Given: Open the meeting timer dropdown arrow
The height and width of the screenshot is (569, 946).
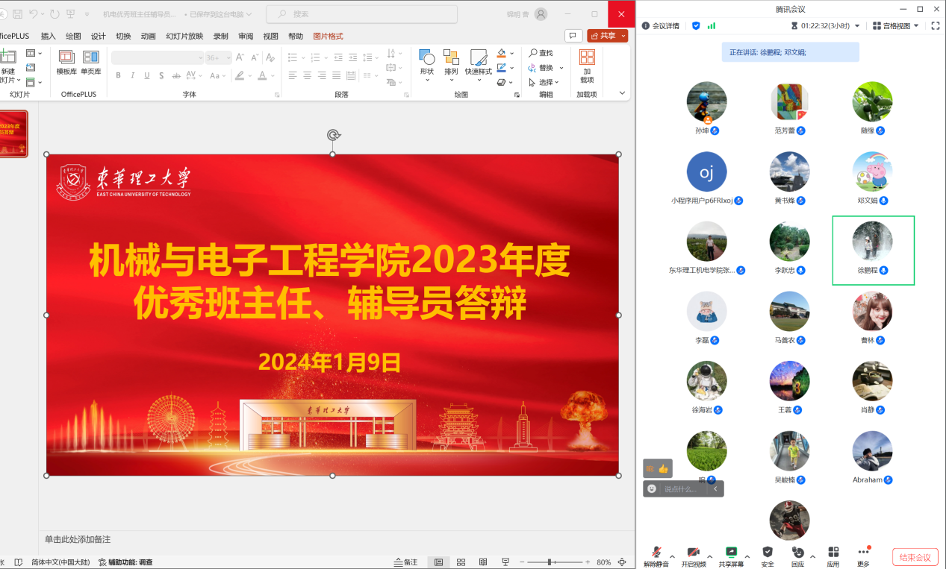Looking at the screenshot, I should point(857,26).
